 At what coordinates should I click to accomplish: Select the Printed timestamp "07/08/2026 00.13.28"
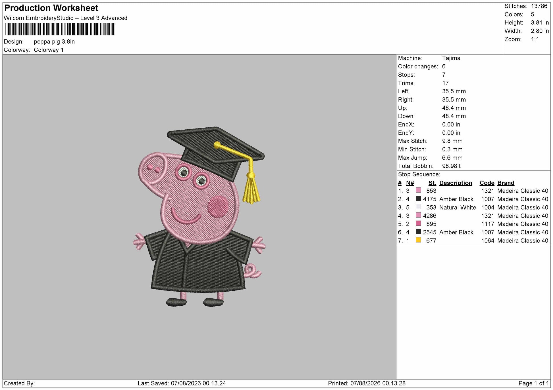(378, 383)
